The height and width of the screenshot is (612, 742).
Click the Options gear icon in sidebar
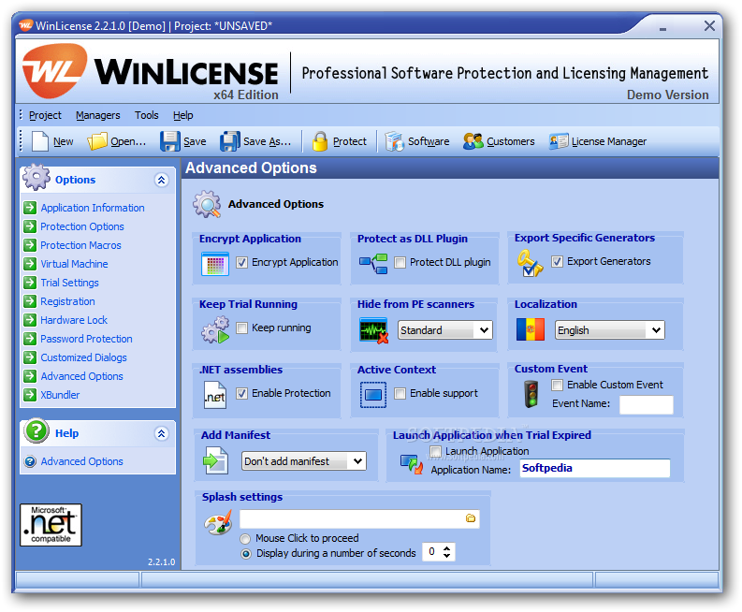point(36,177)
